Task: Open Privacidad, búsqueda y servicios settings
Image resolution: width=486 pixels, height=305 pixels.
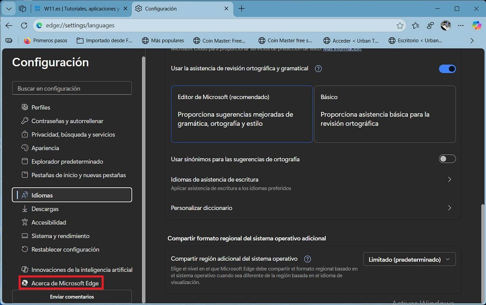Action: click(73, 134)
